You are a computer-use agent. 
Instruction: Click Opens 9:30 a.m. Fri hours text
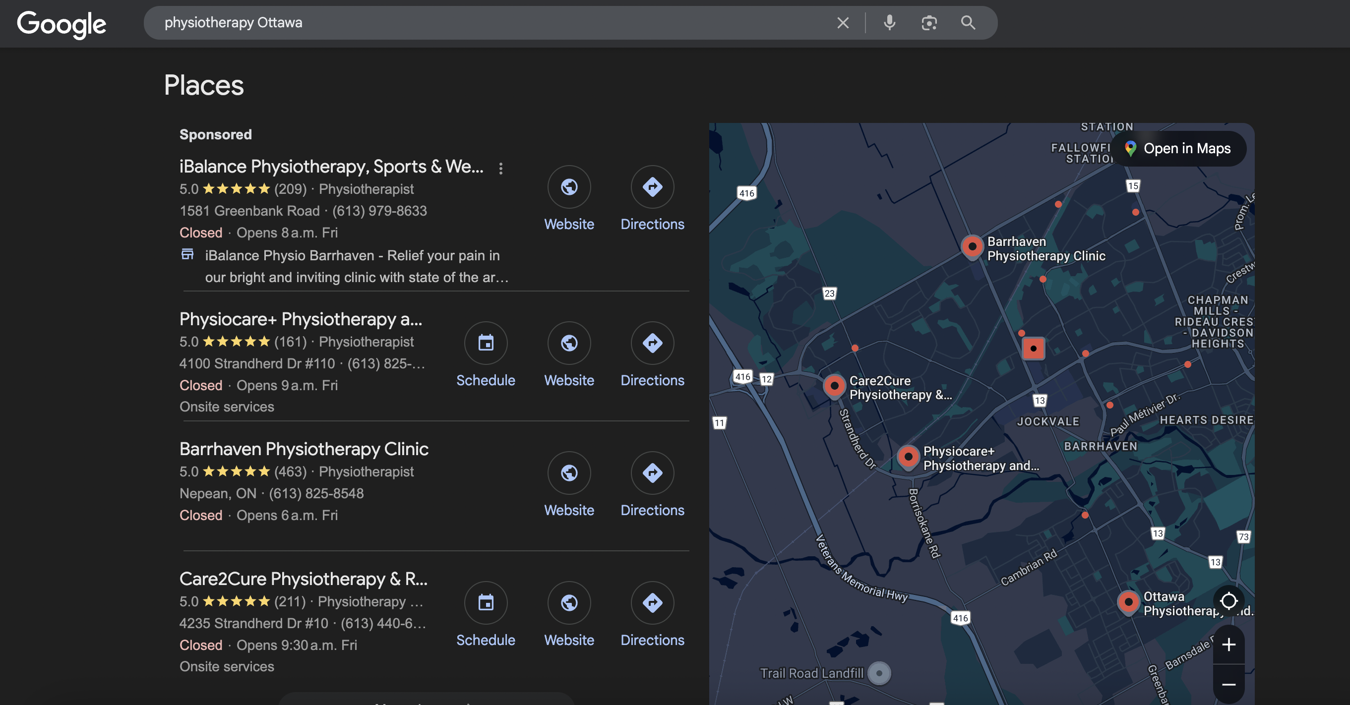297,646
